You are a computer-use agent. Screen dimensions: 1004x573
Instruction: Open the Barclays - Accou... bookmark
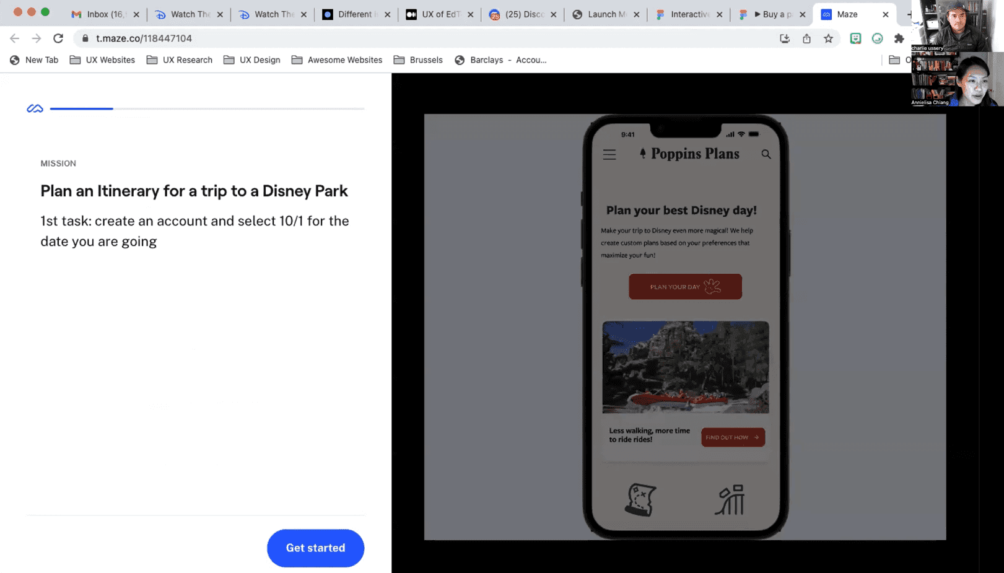(x=500, y=60)
